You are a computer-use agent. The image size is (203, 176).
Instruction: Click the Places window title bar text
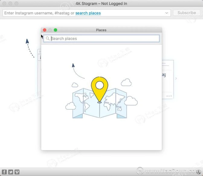coord(101,30)
